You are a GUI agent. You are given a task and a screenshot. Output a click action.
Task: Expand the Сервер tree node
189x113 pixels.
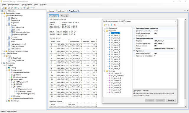click(x=7, y=68)
